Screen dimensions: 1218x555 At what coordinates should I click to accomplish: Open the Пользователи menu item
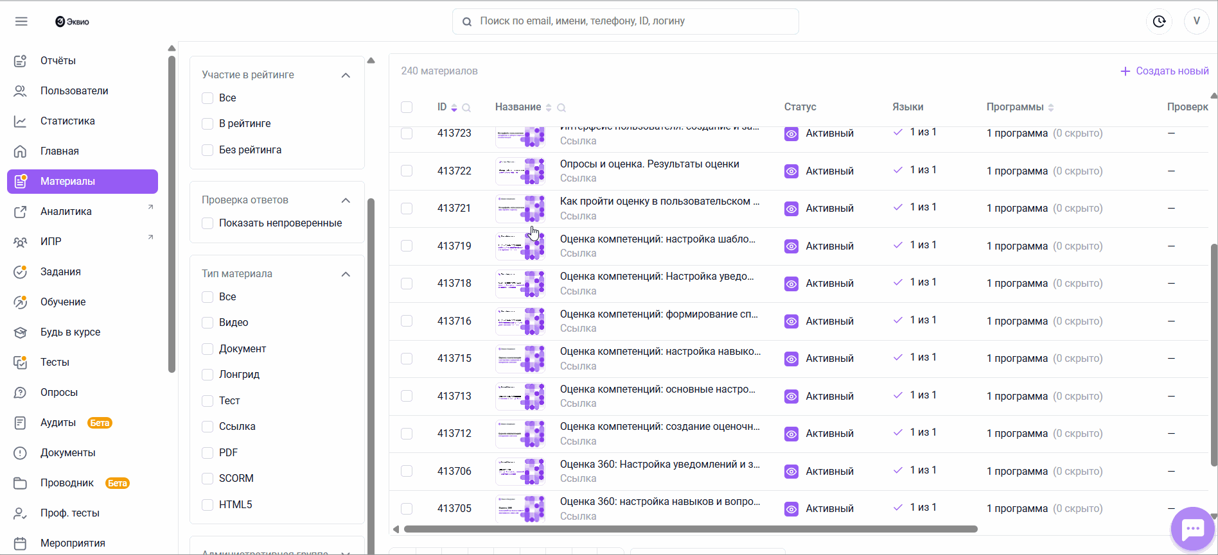point(74,91)
